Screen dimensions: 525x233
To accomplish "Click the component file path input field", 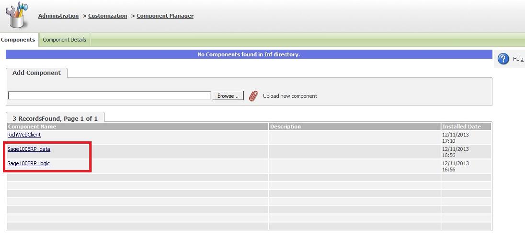I will pos(109,96).
